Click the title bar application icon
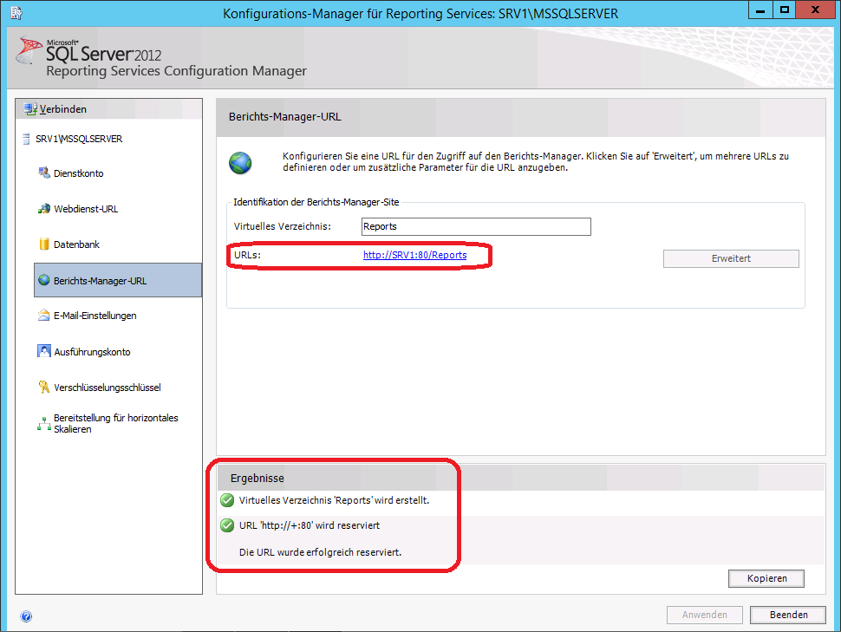This screenshot has width=841, height=632. point(16,13)
